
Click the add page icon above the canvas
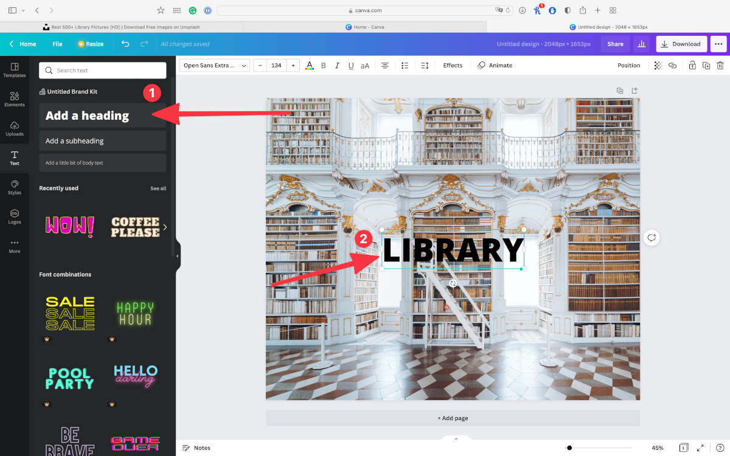[x=634, y=91]
